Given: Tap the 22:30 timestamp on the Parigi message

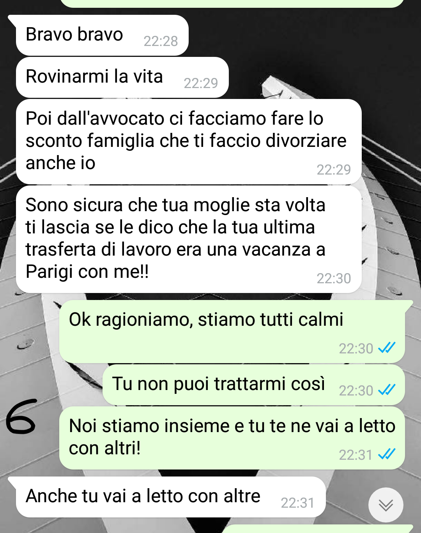Looking at the screenshot, I should 334,278.
